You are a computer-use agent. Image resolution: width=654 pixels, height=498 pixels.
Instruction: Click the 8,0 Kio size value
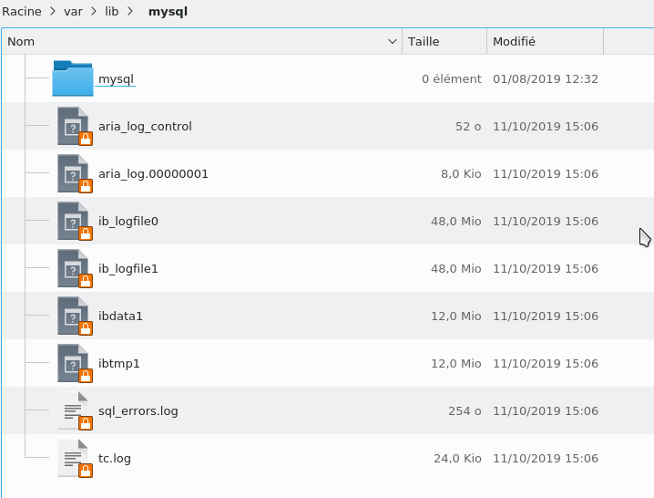pos(461,174)
